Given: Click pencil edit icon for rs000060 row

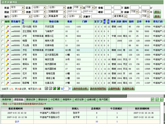Looking at the screenshot, I should point(7,50).
